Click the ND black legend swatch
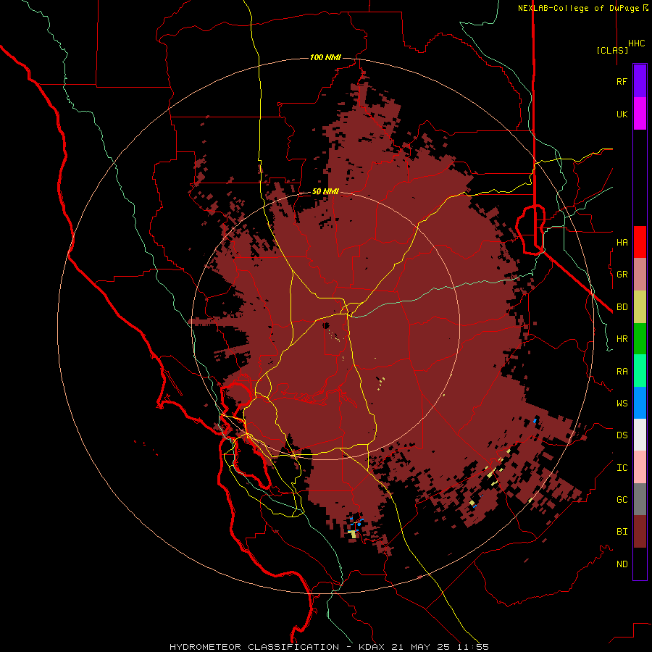 [640, 564]
